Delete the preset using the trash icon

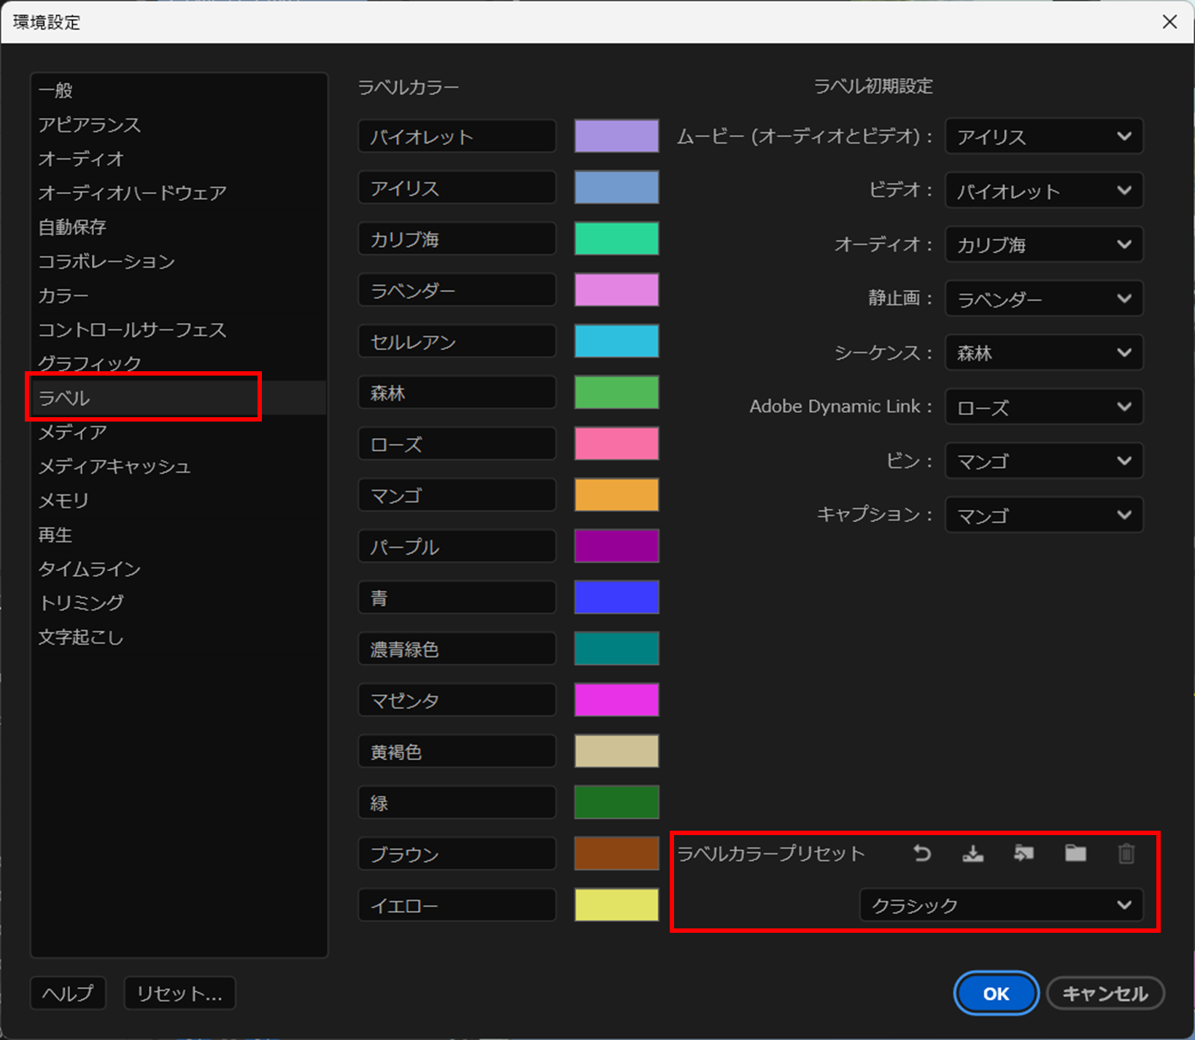click(x=1125, y=853)
